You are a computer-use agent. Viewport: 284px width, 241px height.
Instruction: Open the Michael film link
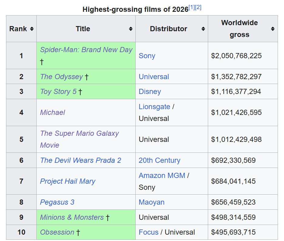[x=52, y=112]
